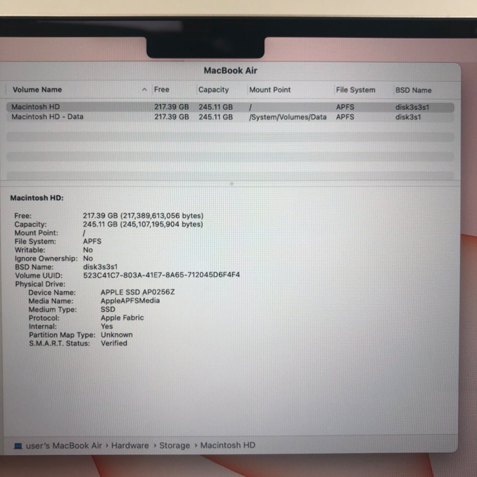
Task: Click the MacBook Air window title
Action: [230, 70]
